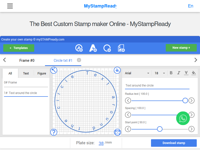Create a New stamp
200x150 pixels.
[181, 48]
